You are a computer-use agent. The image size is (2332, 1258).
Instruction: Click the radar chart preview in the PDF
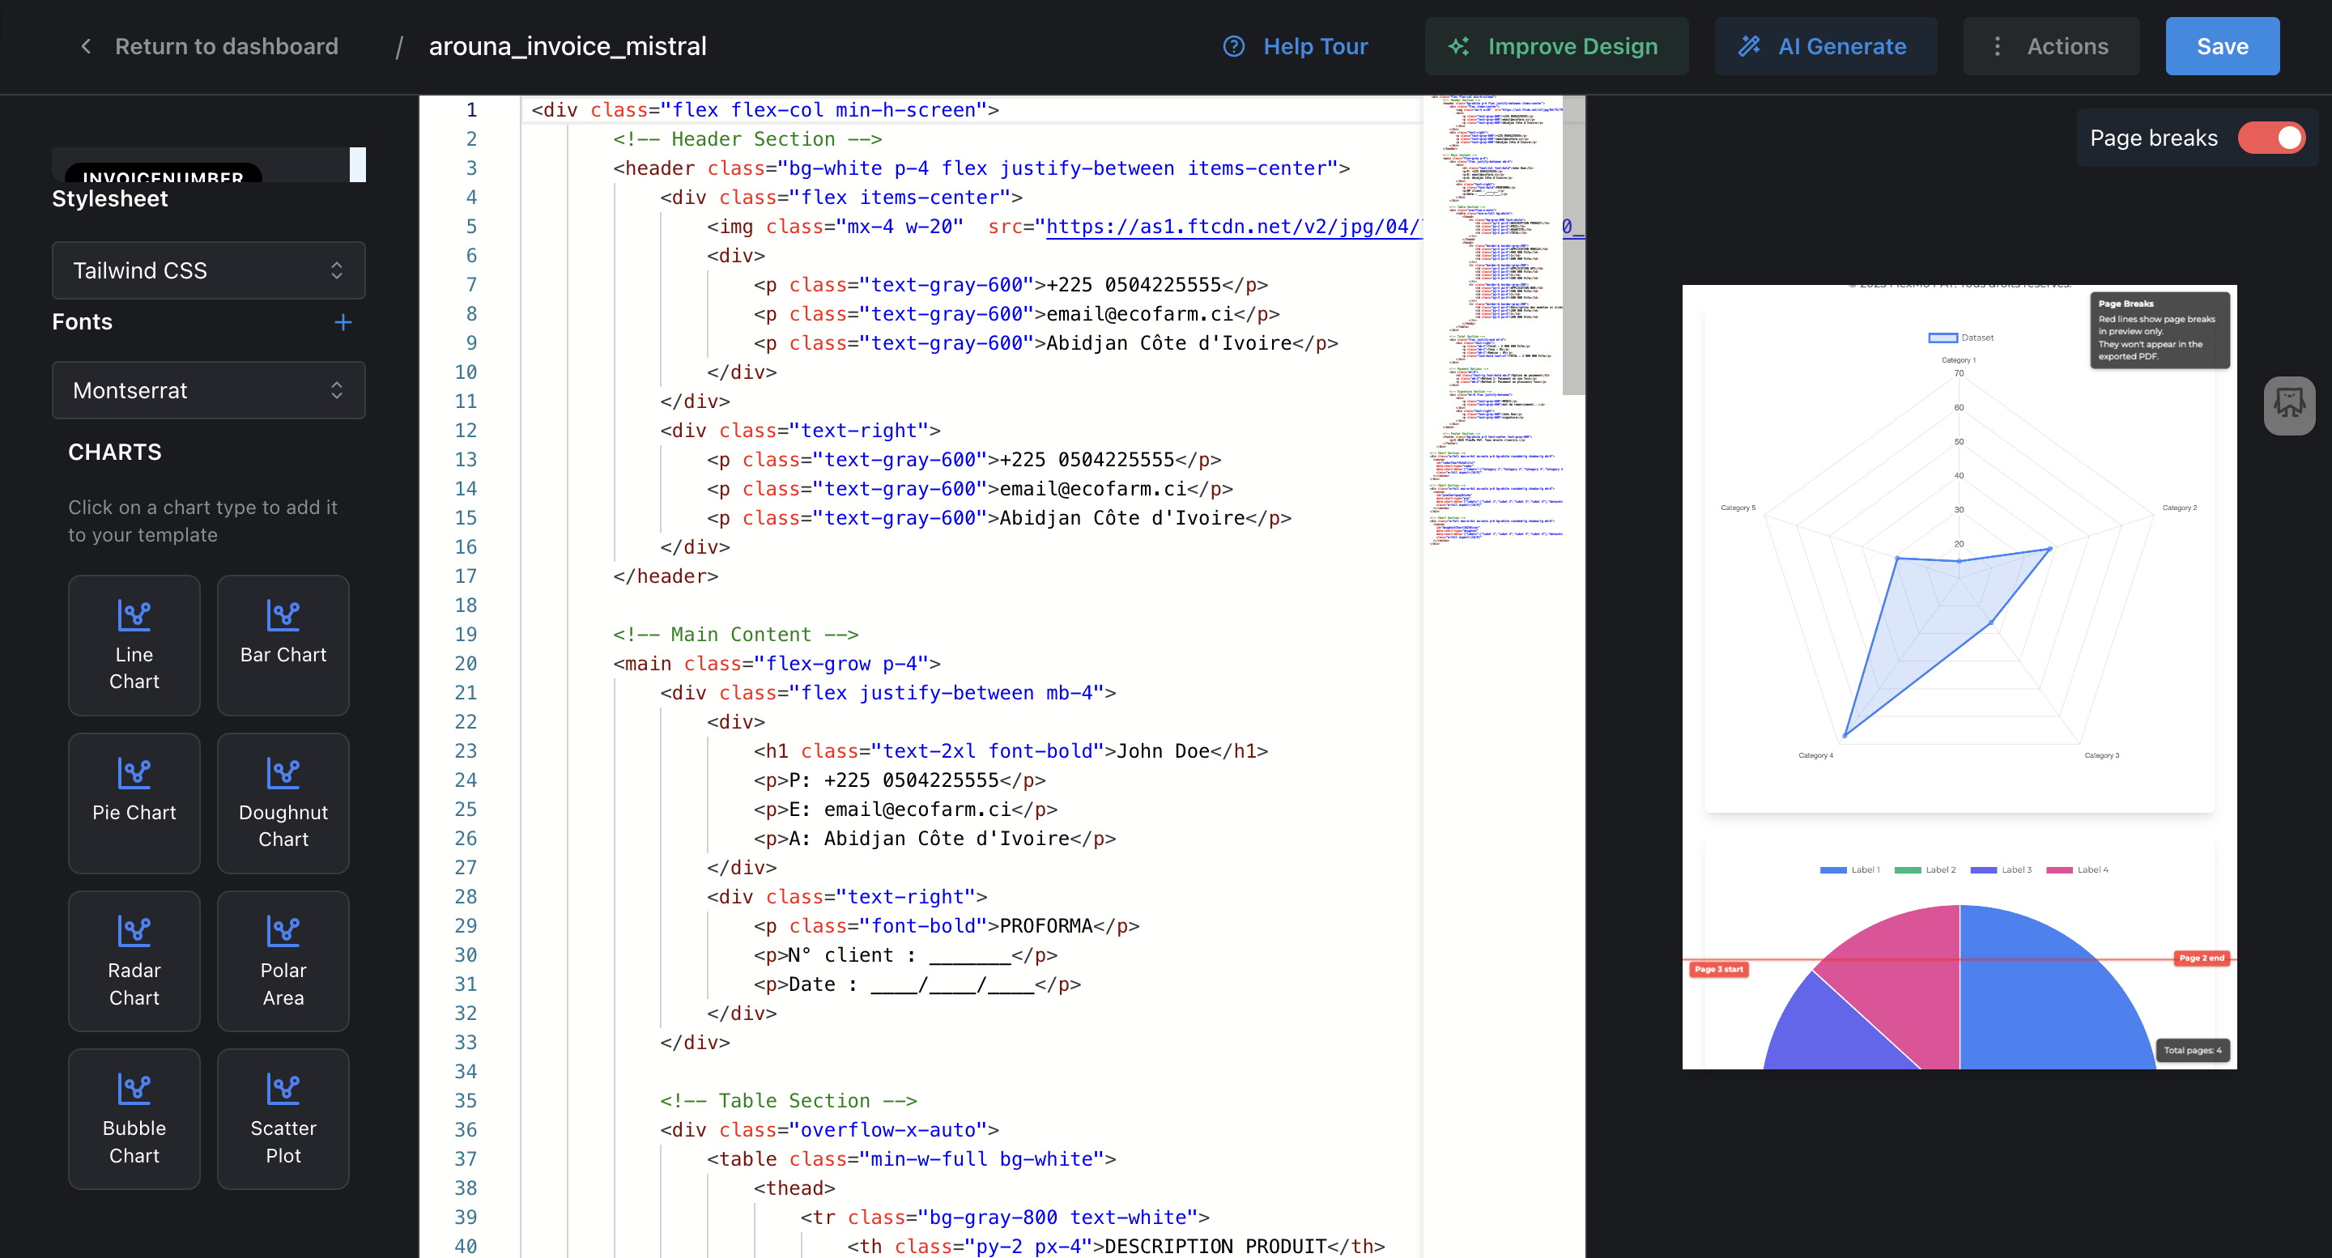tap(1959, 561)
